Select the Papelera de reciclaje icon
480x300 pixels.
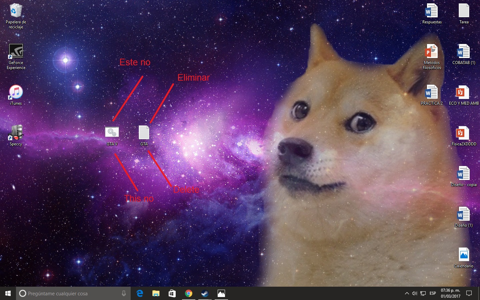(16, 16)
